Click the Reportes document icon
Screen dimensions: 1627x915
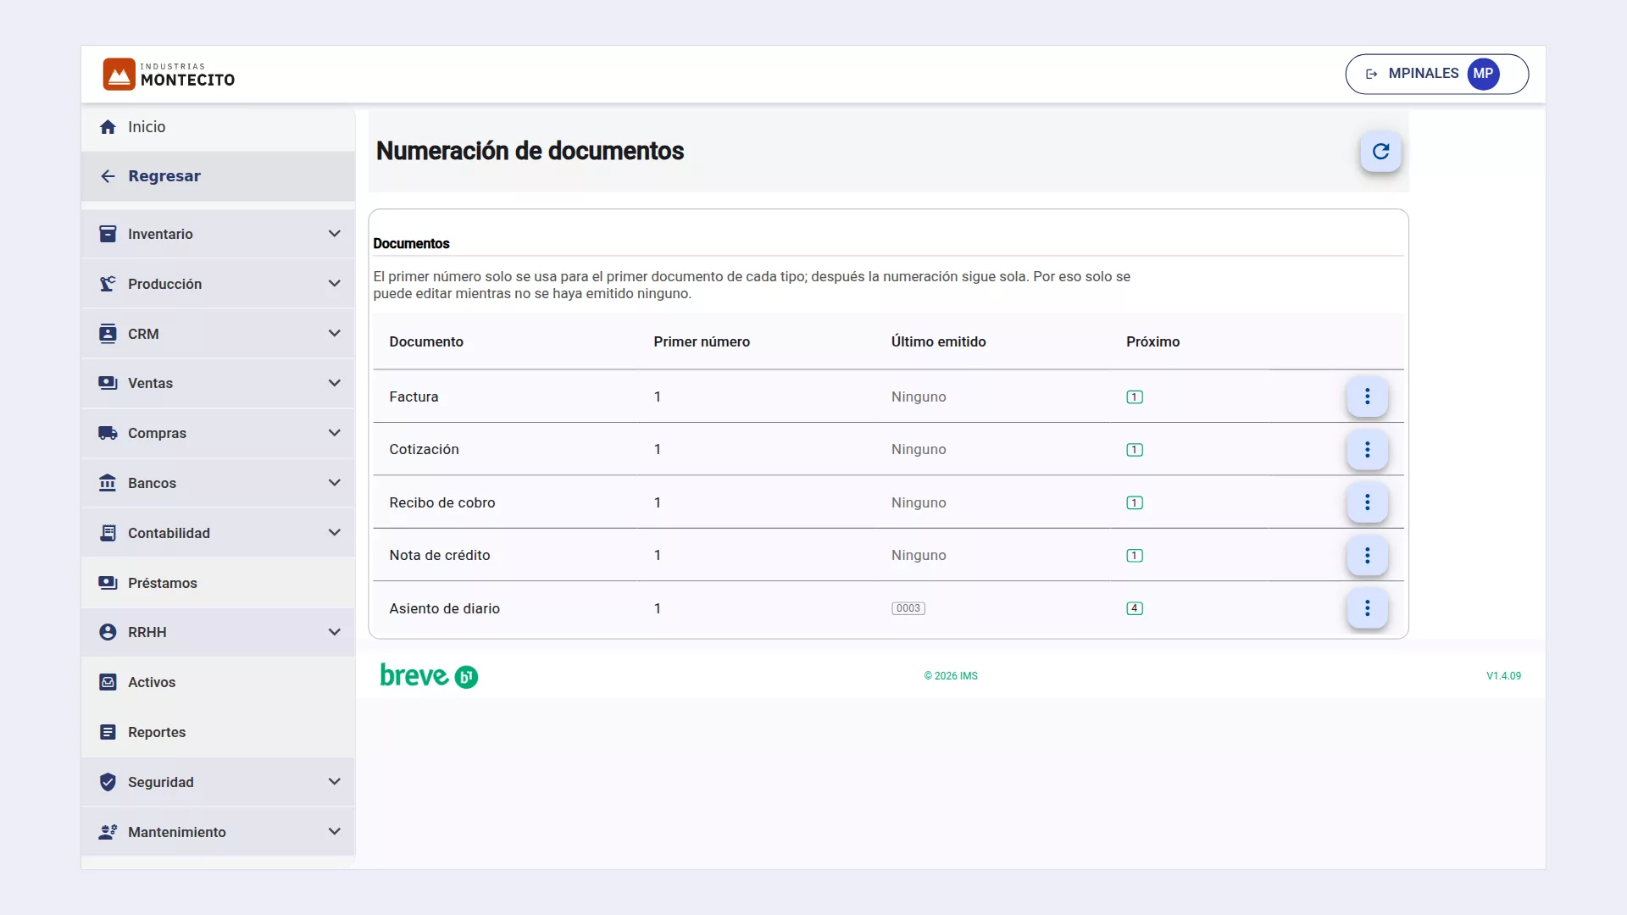pyautogui.click(x=108, y=732)
